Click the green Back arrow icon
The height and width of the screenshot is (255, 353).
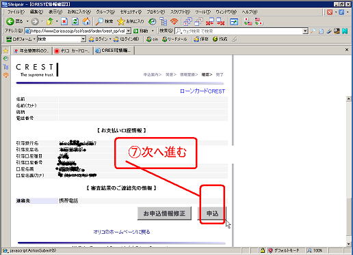pyautogui.click(x=10, y=21)
